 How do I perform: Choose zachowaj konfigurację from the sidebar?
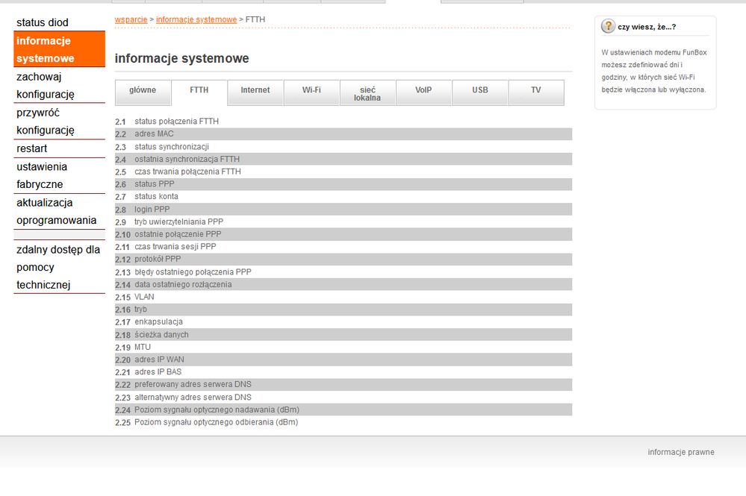click(x=46, y=85)
